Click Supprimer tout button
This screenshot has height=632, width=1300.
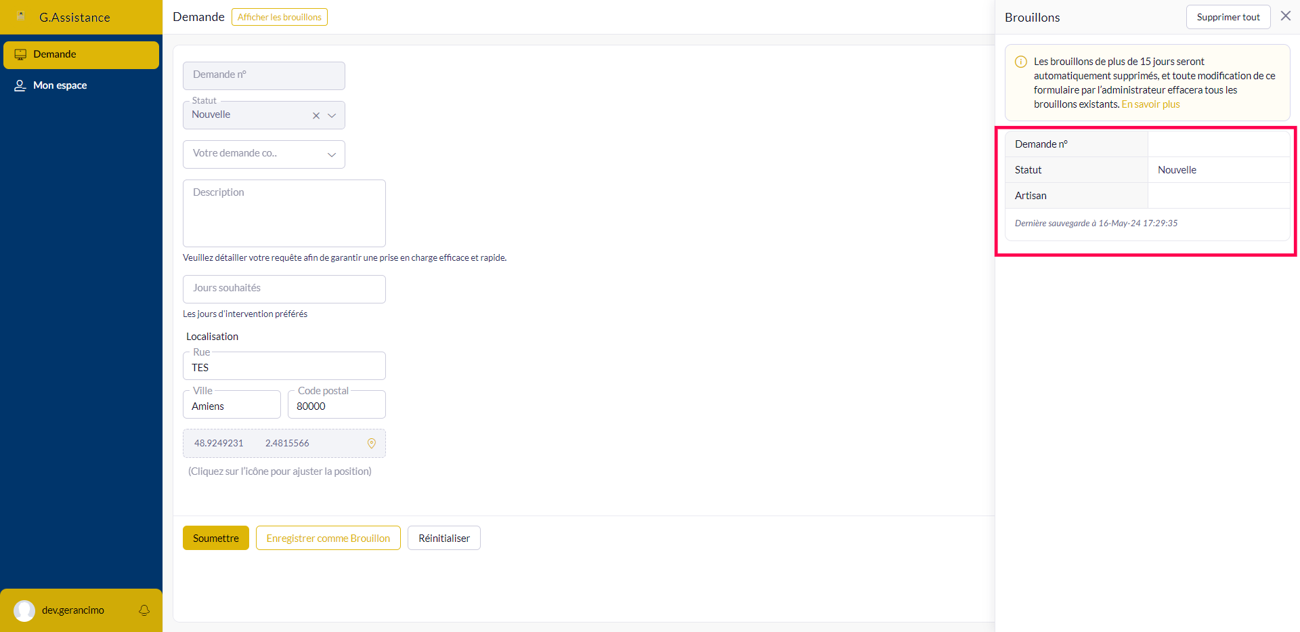coord(1228,17)
